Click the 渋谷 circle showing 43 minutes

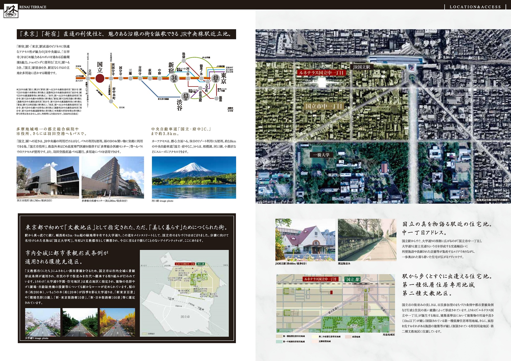[x=185, y=96]
